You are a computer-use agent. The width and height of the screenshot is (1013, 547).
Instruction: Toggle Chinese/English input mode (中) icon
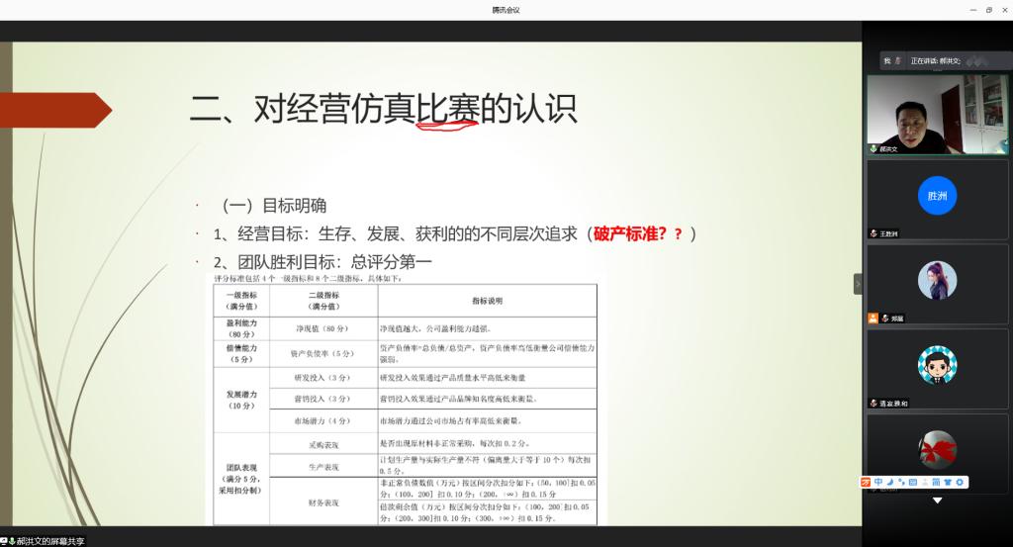[x=878, y=482]
